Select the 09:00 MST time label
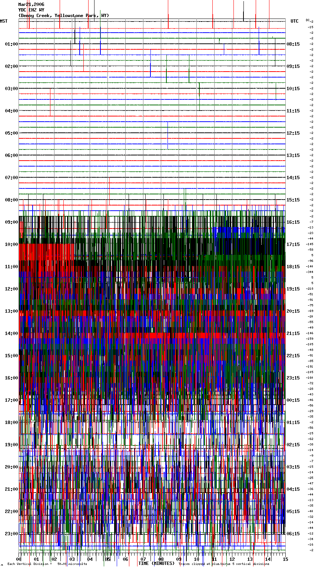The height and width of the screenshot is (569, 315). pyautogui.click(x=11, y=222)
